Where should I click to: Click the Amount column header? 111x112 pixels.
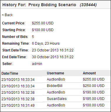tap(89, 73)
